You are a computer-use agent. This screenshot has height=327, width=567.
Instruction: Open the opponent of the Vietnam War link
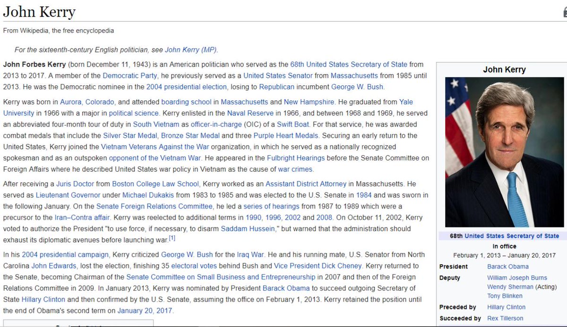point(155,159)
